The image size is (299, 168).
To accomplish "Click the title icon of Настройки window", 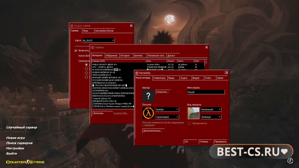I will 137,73.
